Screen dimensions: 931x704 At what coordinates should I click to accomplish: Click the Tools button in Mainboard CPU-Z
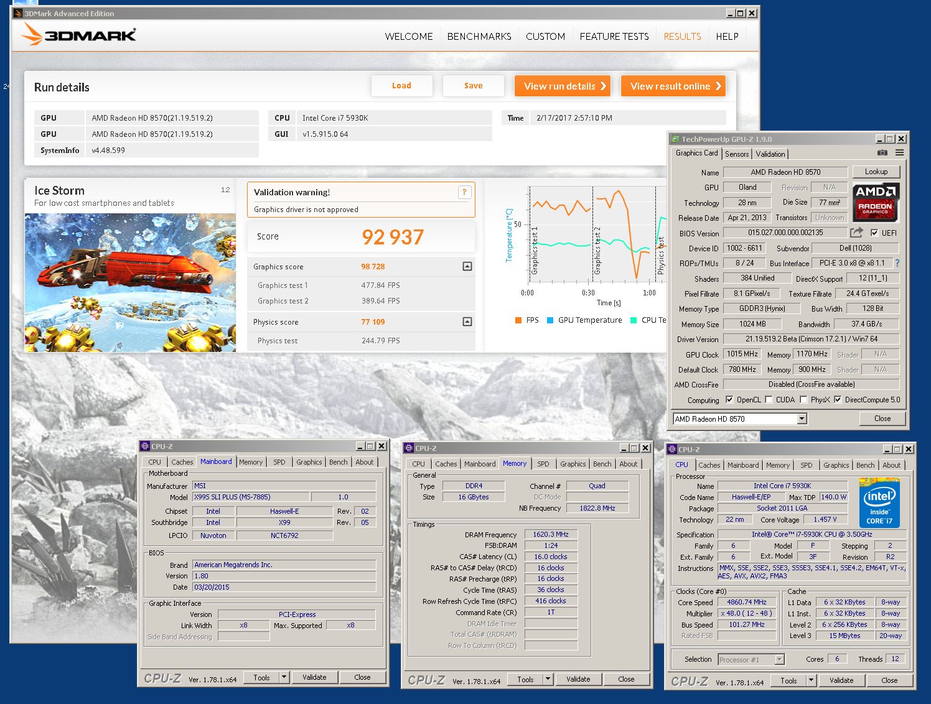261,677
